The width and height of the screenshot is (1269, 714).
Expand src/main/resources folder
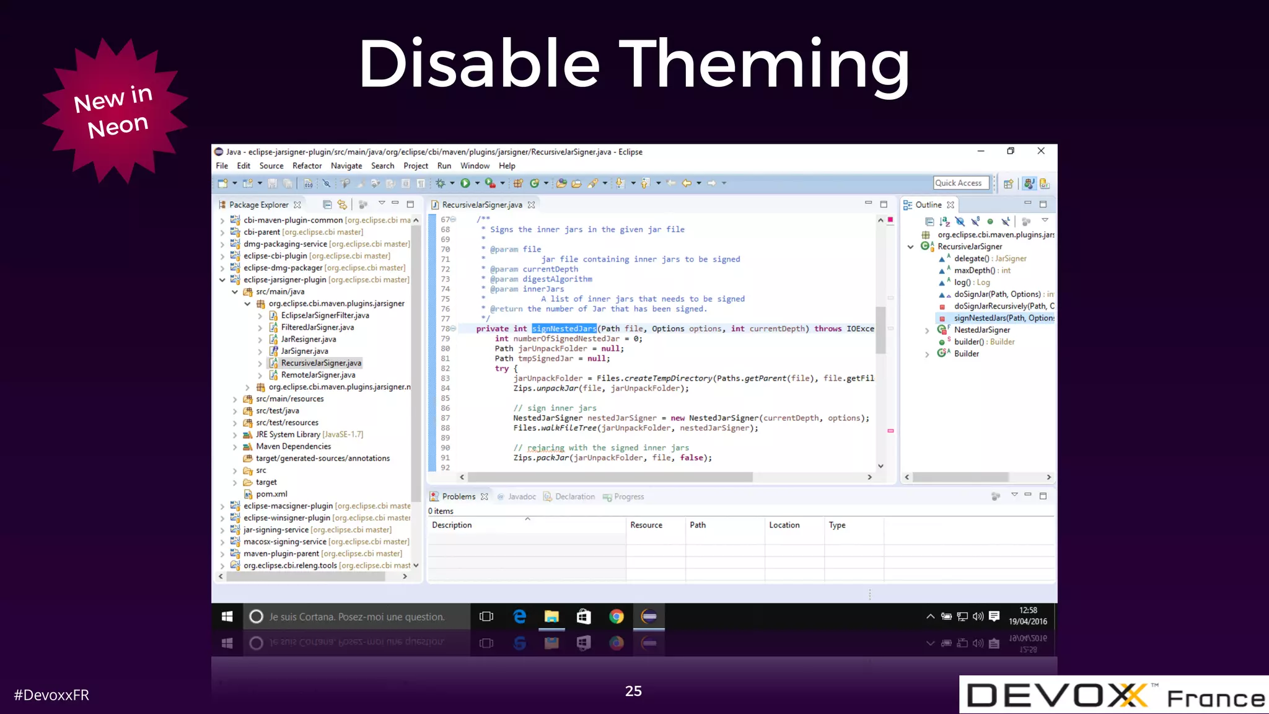(x=235, y=399)
